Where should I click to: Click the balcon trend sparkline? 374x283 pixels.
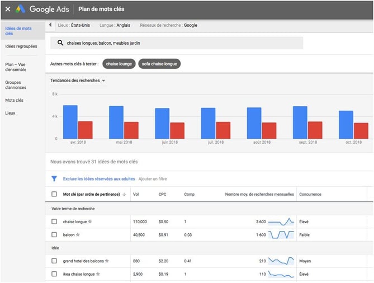281,235
